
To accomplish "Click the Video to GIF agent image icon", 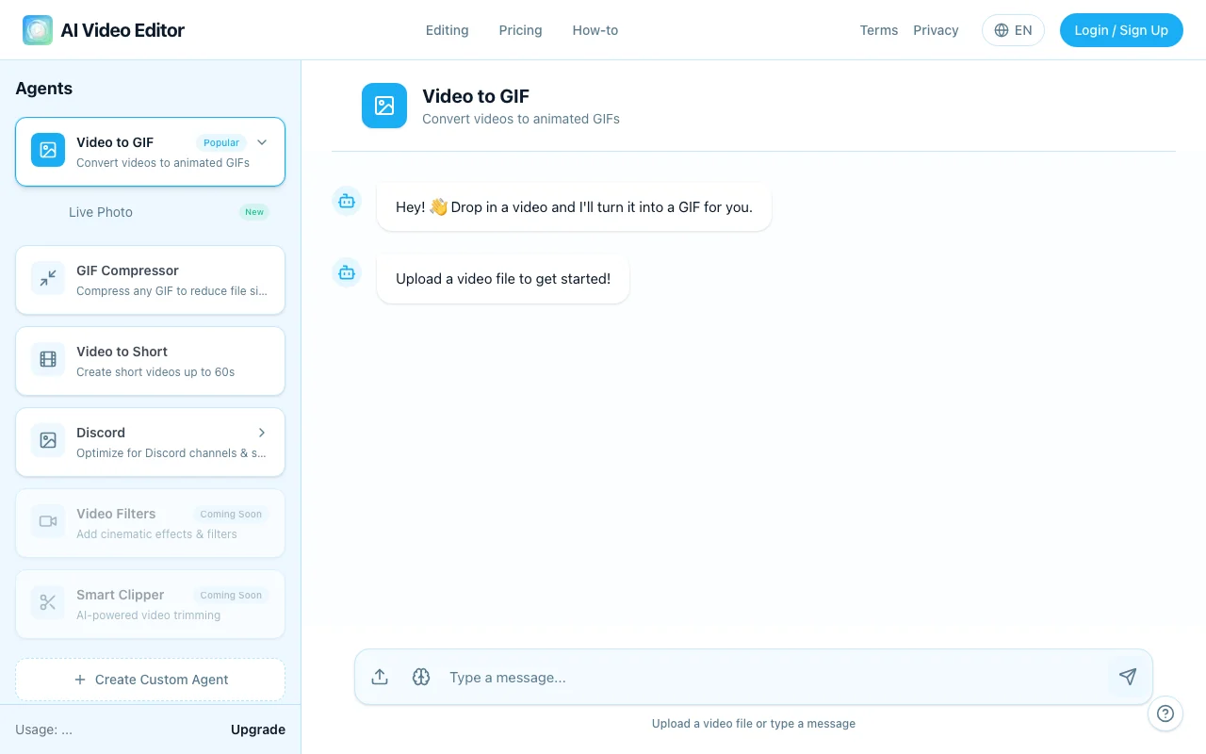I will pos(48,150).
